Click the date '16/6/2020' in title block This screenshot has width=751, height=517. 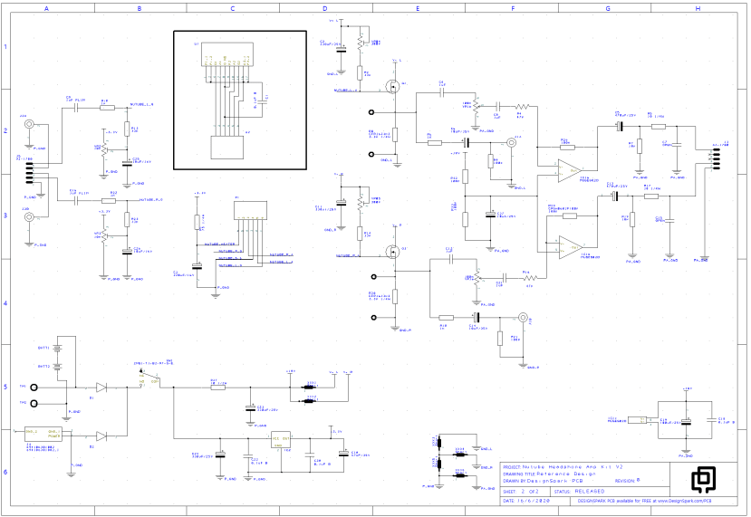click(x=534, y=501)
